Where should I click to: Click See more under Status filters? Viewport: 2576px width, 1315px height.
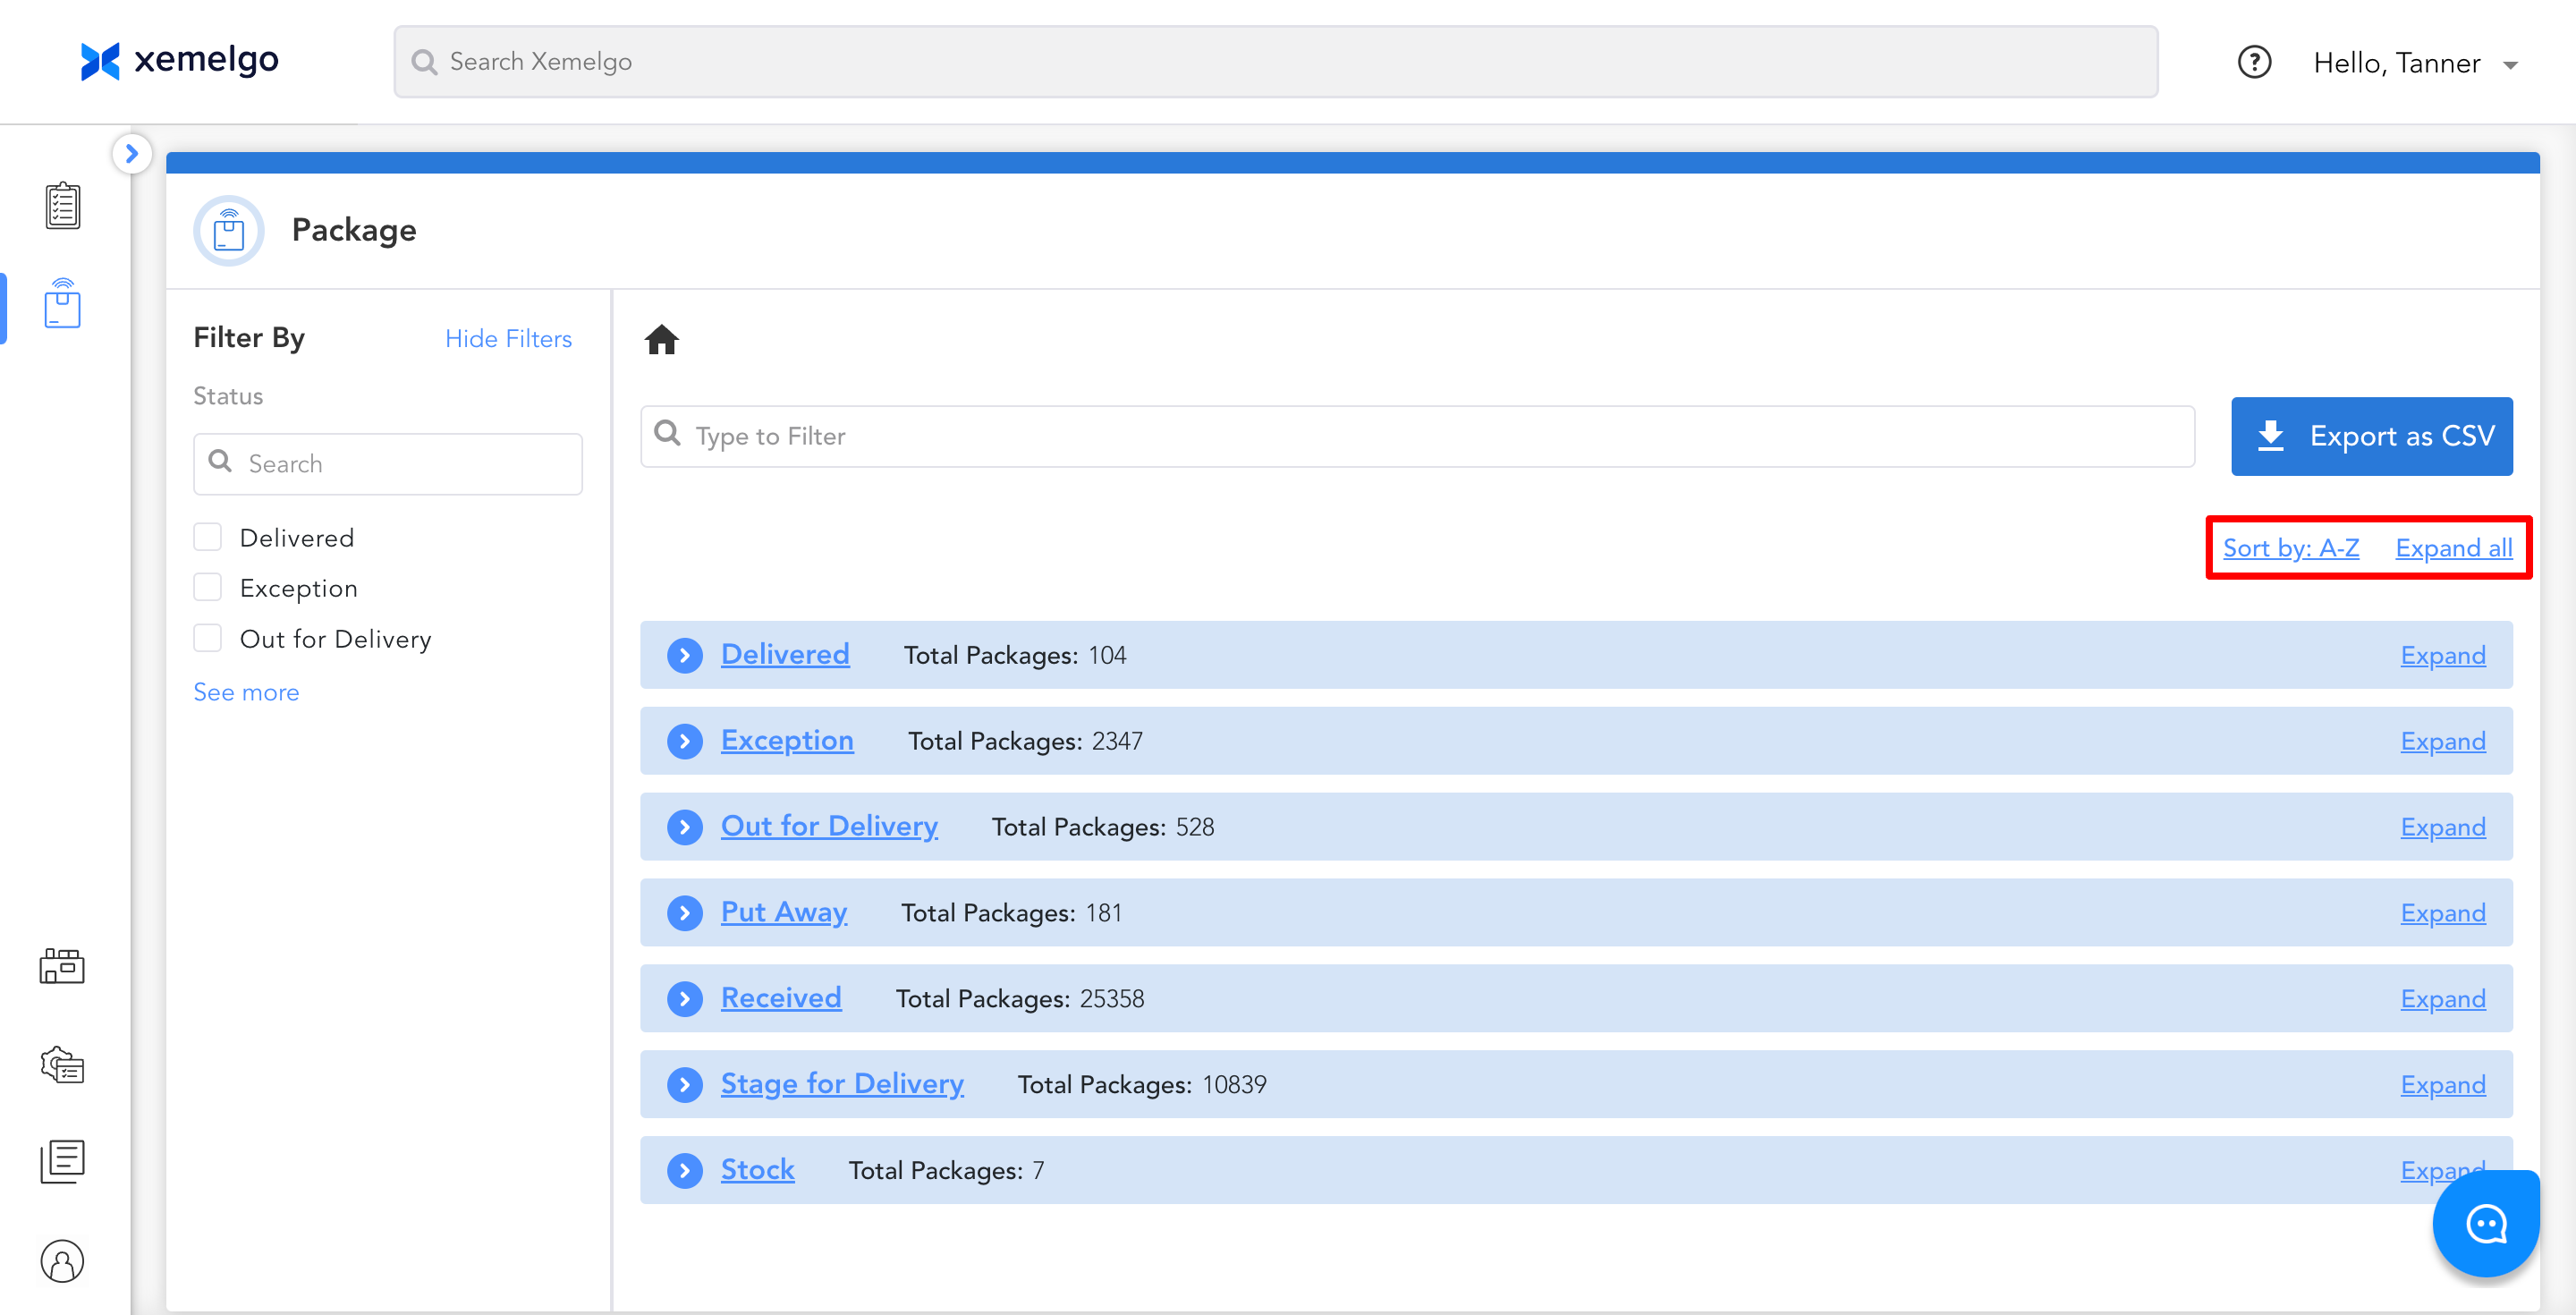[x=246, y=692]
